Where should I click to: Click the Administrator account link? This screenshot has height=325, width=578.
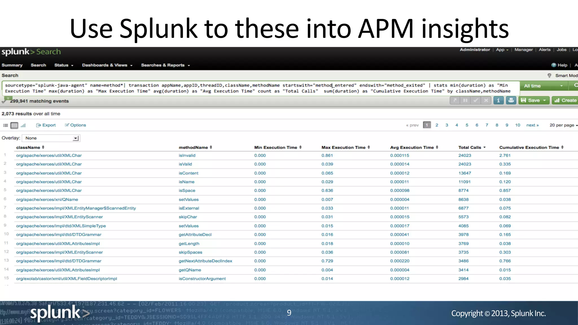[x=475, y=50]
